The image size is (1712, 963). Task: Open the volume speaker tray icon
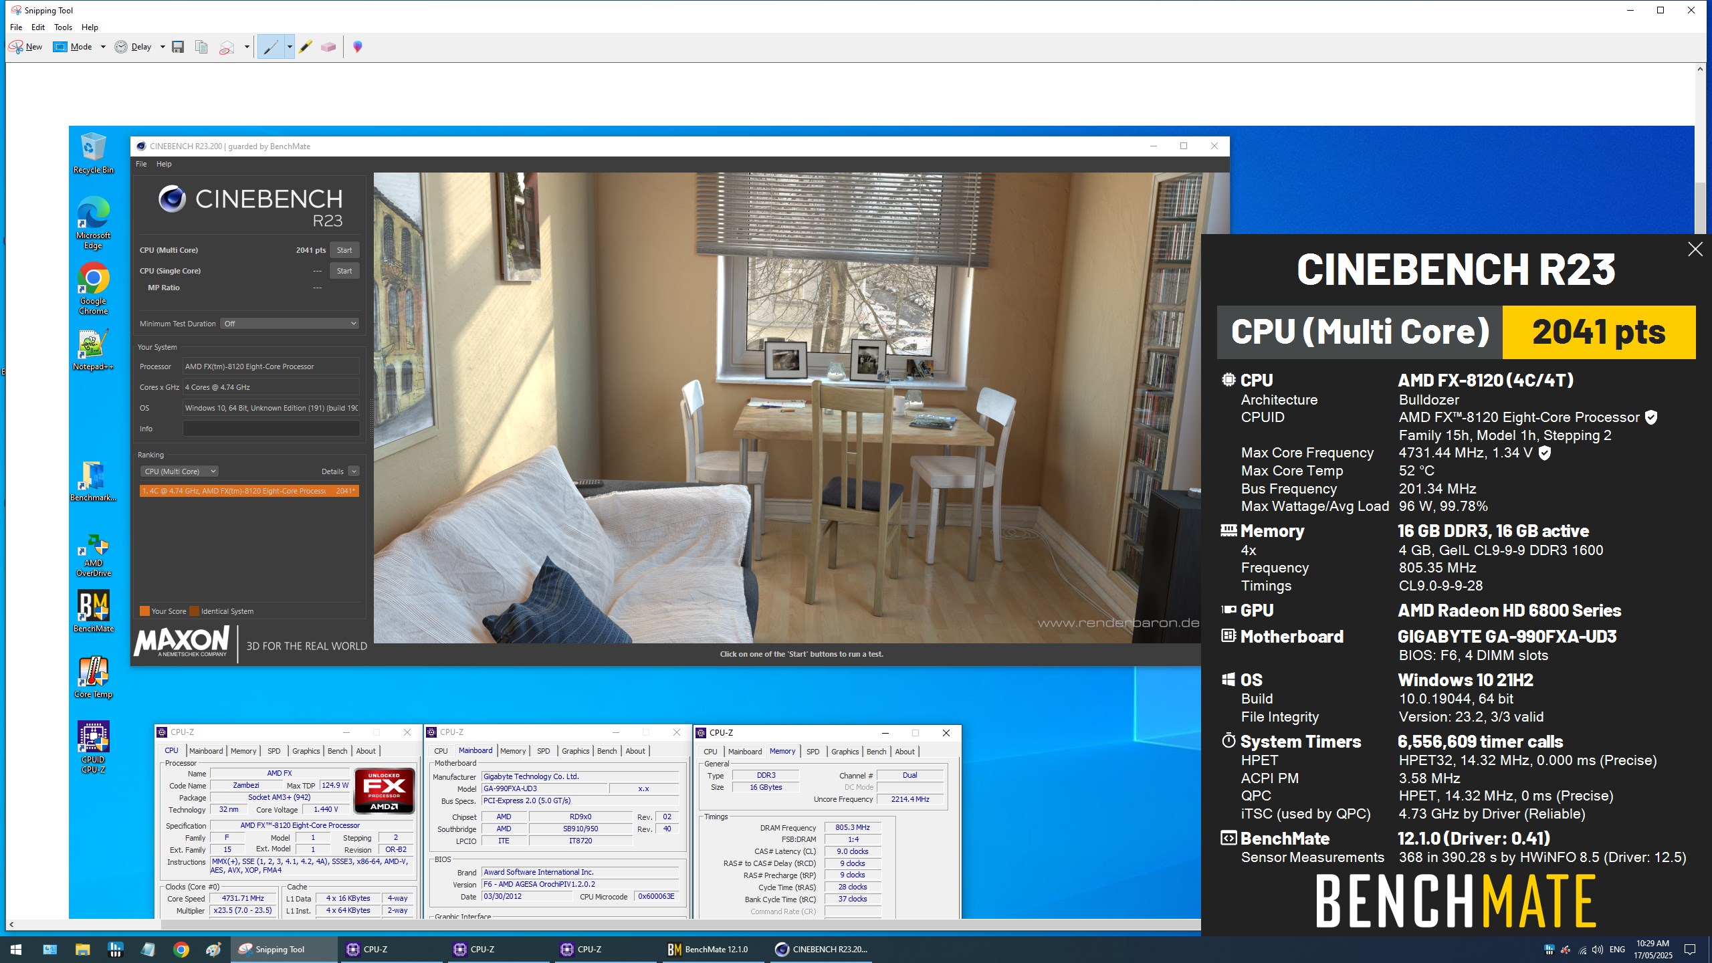tap(1598, 950)
